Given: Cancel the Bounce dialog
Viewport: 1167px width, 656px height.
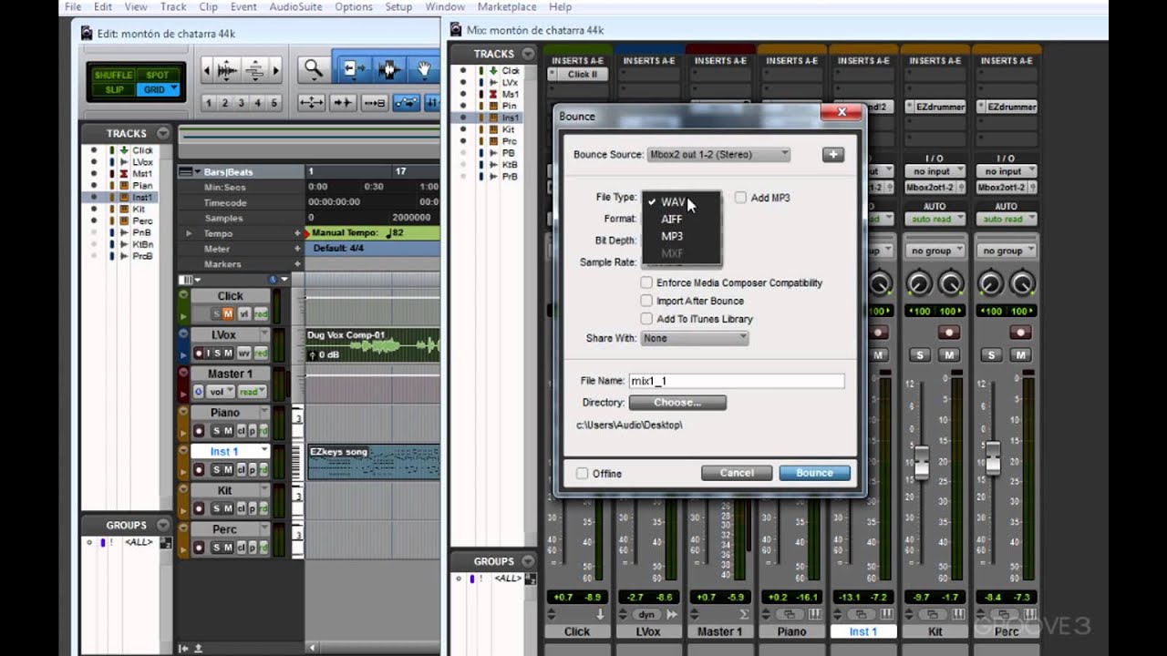Looking at the screenshot, I should pos(737,473).
